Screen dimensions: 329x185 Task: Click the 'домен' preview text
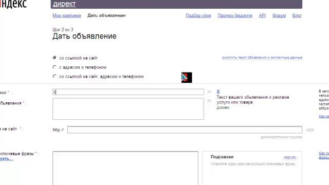point(223,107)
